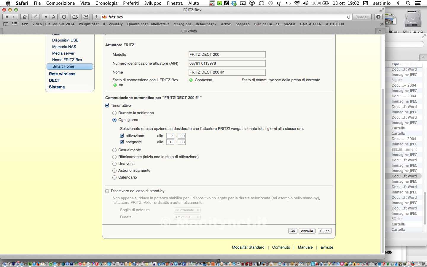Uncheck the 'attivazione' checkbox
Screen dimensions: 427x267
pos(122,136)
